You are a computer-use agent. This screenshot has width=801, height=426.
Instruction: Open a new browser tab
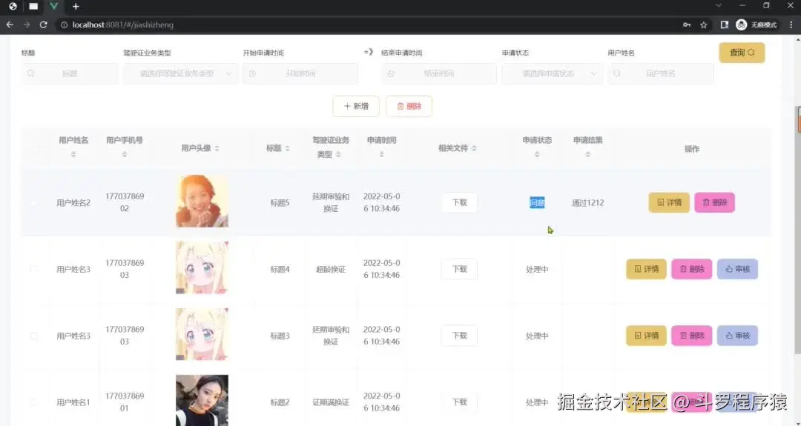point(76,6)
